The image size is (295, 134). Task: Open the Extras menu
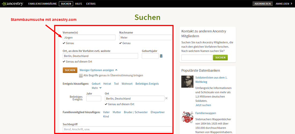(x=91, y=4)
